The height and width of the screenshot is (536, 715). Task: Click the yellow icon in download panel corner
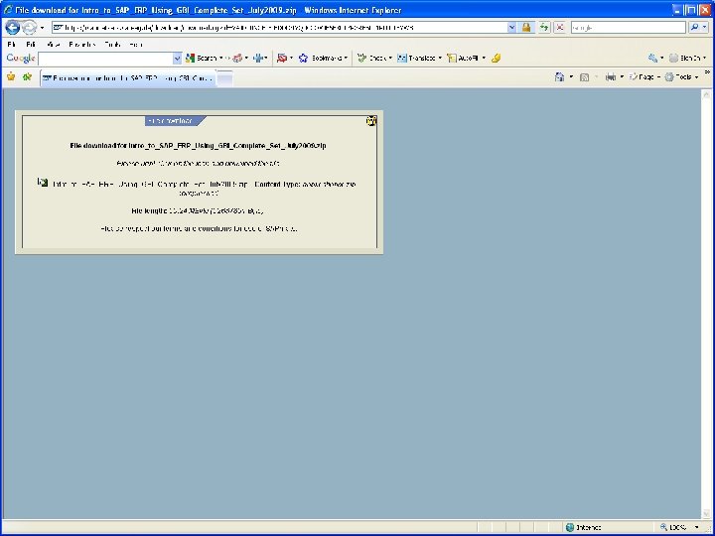tap(371, 121)
